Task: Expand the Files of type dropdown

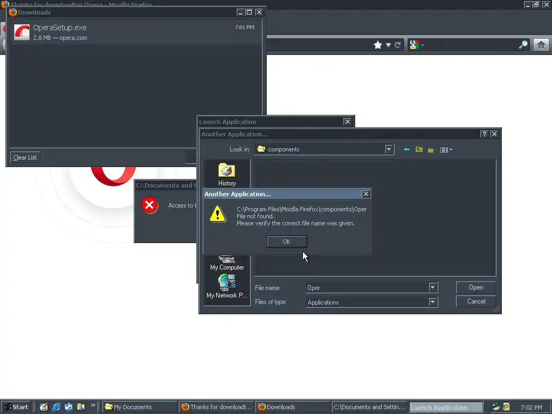Action: coord(433,302)
